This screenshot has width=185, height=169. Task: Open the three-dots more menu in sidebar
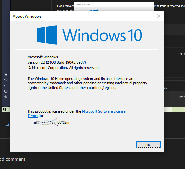pos(6,102)
